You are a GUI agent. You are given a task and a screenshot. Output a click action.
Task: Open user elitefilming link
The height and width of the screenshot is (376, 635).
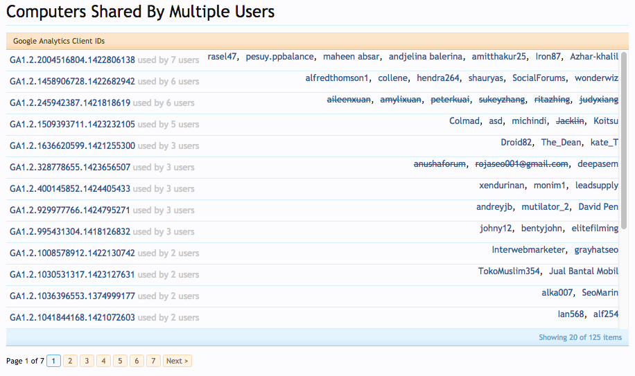(x=595, y=228)
